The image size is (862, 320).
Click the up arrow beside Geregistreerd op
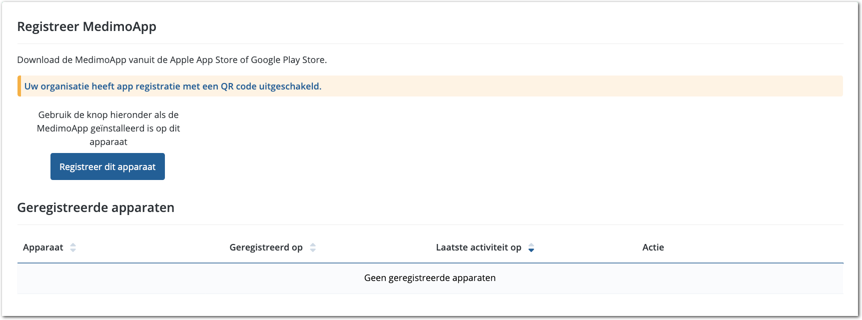313,244
